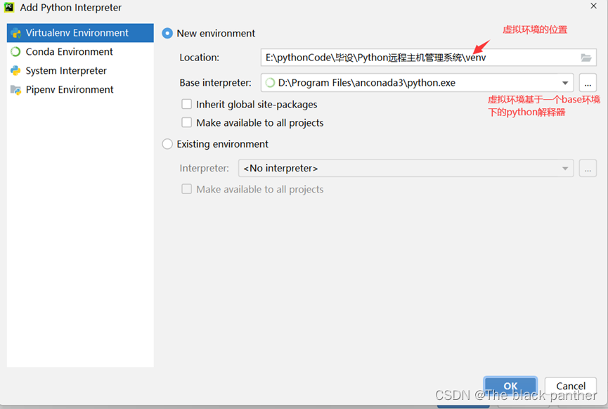The image size is (608, 409).
Task: Open the folder browser for Location
Action: [586, 57]
